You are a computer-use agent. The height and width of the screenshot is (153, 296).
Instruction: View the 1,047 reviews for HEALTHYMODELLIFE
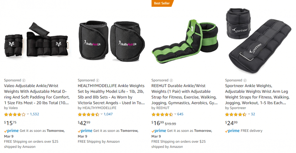108,114
